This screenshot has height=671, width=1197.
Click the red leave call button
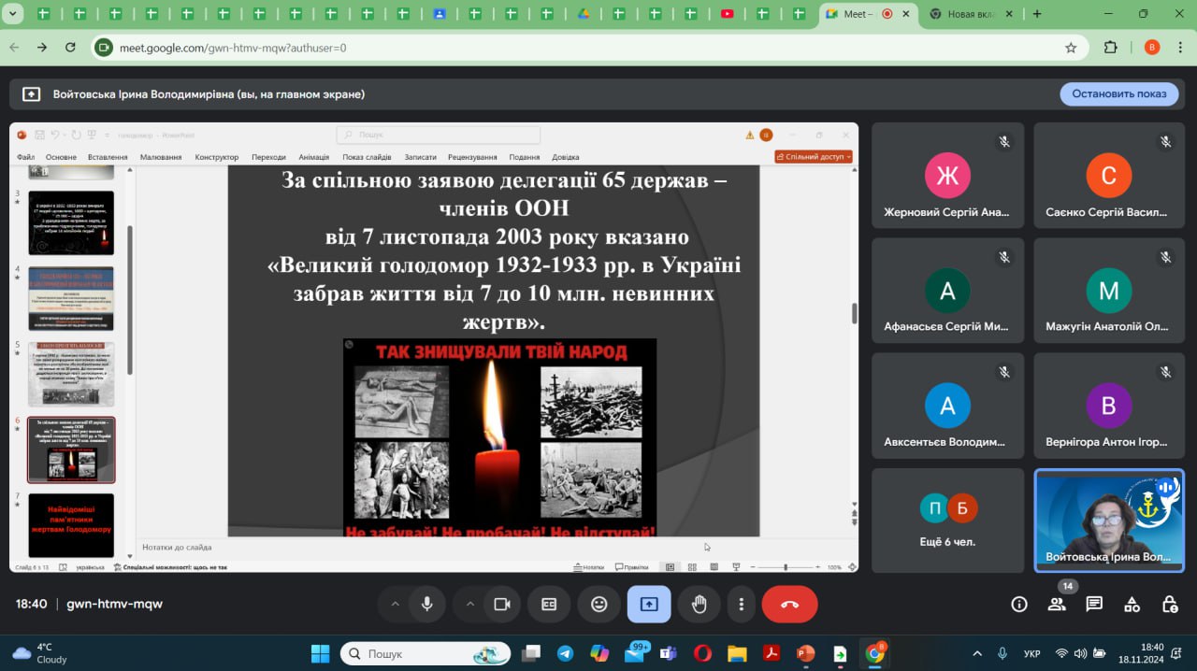click(789, 604)
